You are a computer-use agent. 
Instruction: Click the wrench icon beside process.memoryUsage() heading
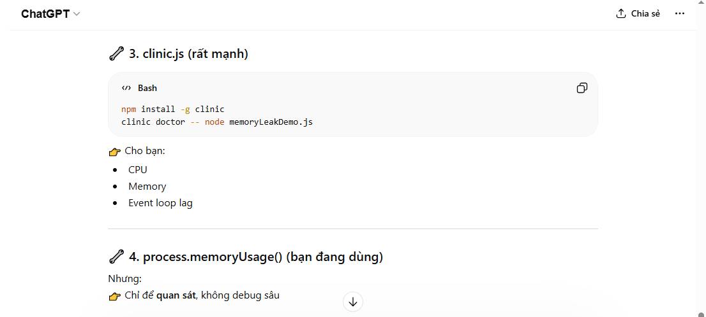(x=116, y=257)
